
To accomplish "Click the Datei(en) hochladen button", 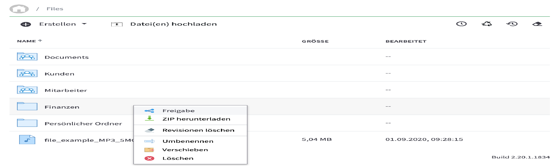I will click(174, 24).
